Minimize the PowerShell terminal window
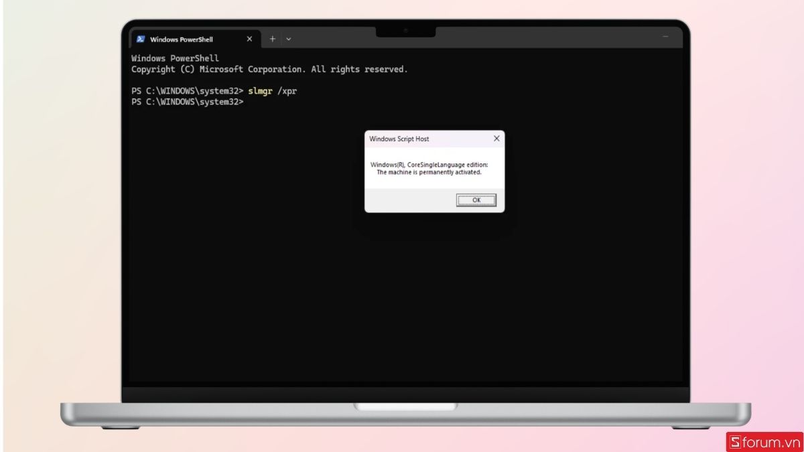 click(x=665, y=36)
